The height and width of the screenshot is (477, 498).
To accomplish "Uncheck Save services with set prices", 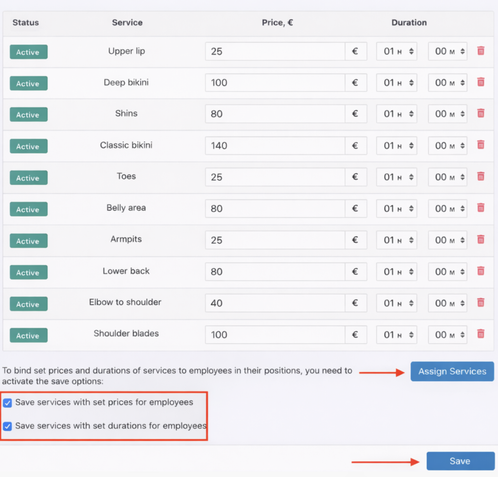I will point(8,403).
